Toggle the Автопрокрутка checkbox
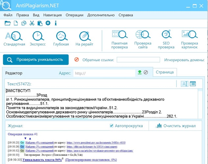 point(112,126)
